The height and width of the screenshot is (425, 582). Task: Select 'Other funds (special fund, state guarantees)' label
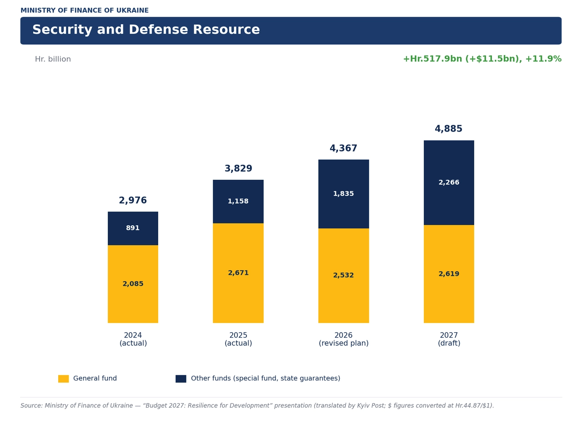click(266, 379)
